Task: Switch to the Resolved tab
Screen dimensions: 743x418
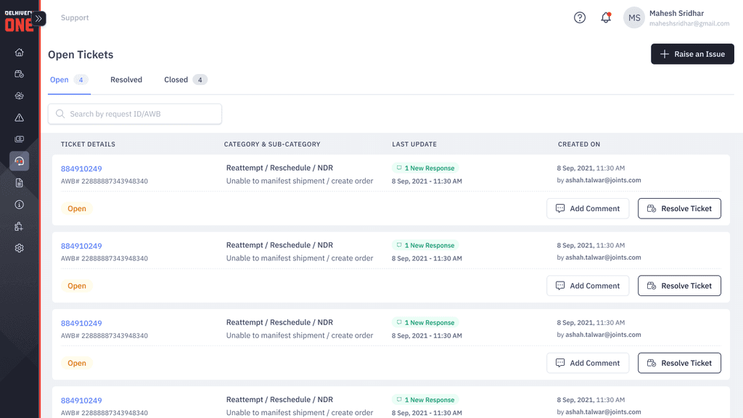Action: pos(126,80)
